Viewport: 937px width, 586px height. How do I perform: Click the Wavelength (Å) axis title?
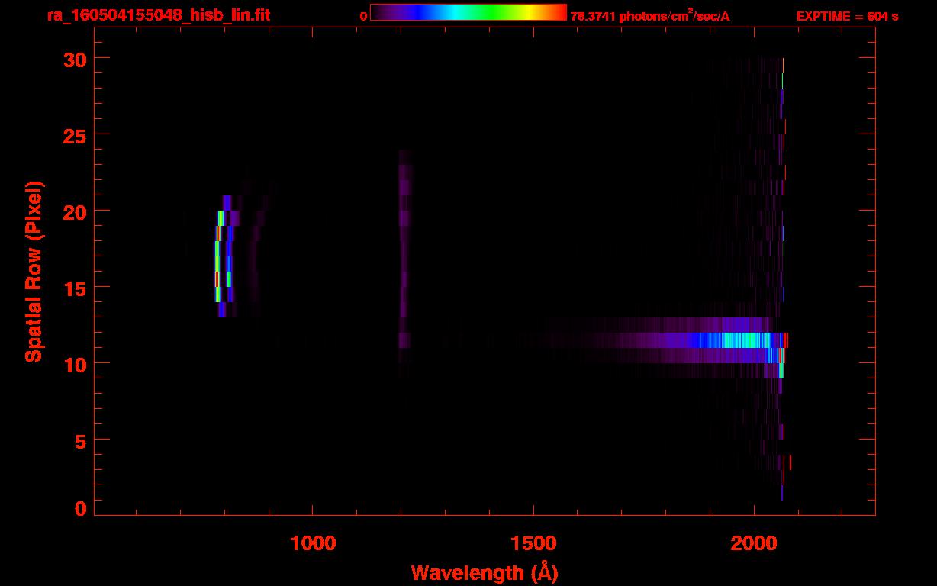[485, 572]
